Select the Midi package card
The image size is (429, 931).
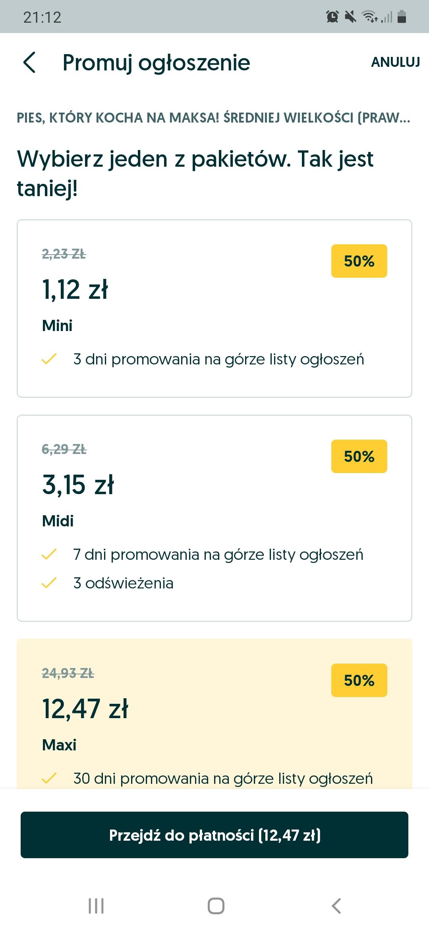214,518
